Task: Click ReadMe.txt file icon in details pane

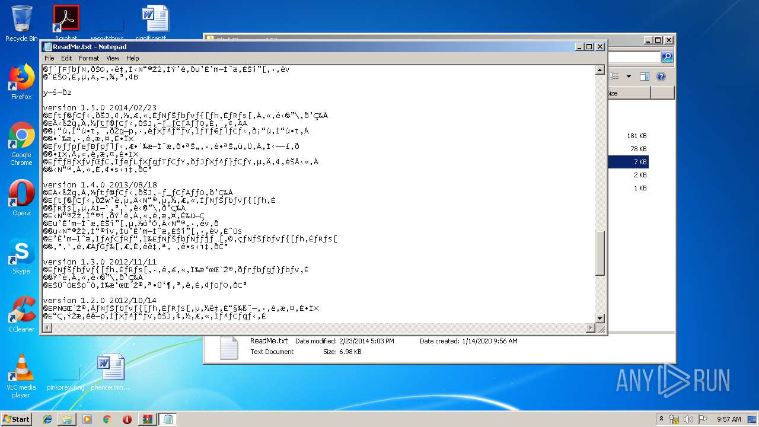Action: (229, 348)
